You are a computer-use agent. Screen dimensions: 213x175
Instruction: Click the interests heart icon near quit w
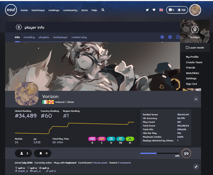[28, 168]
